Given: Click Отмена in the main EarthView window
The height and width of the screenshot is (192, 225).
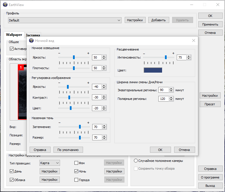Looking at the screenshot, I should pyautogui.click(x=210, y=33).
